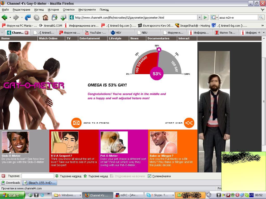Click the Watch Online navigation link
Image resolution: width=266 pixels, height=199 pixels.
click(x=48, y=38)
